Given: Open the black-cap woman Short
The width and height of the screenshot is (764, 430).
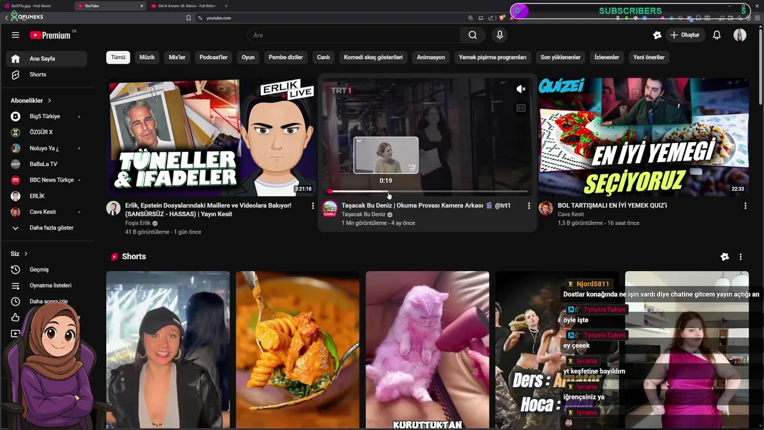Looking at the screenshot, I should coord(168,350).
